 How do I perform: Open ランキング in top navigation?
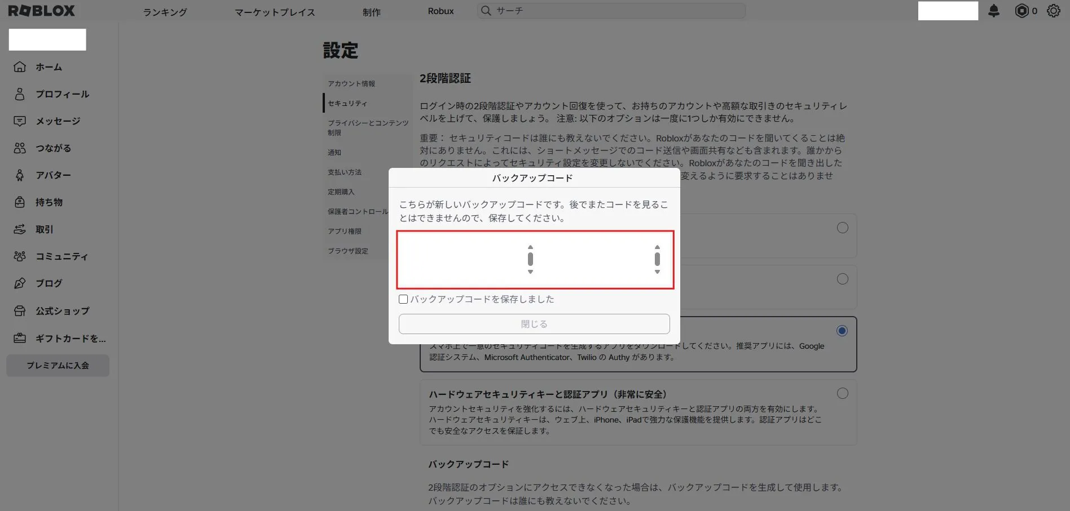tap(165, 11)
